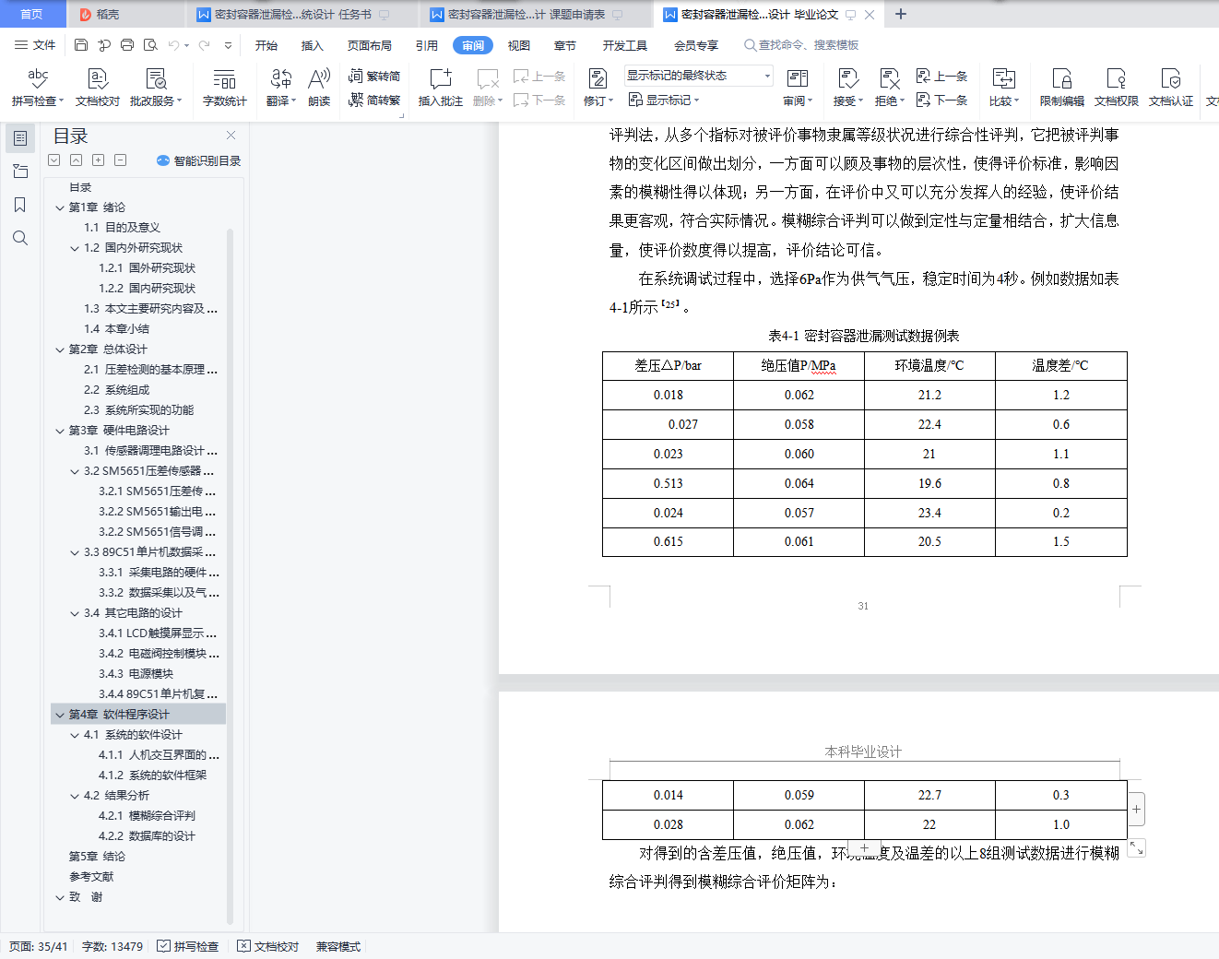Toggle 拼写检查 checkbox in status bar

tap(188, 946)
